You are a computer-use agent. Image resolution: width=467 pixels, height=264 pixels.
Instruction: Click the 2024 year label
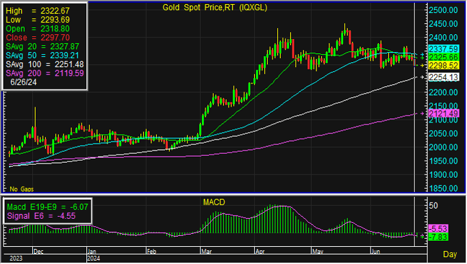[x=94, y=259]
